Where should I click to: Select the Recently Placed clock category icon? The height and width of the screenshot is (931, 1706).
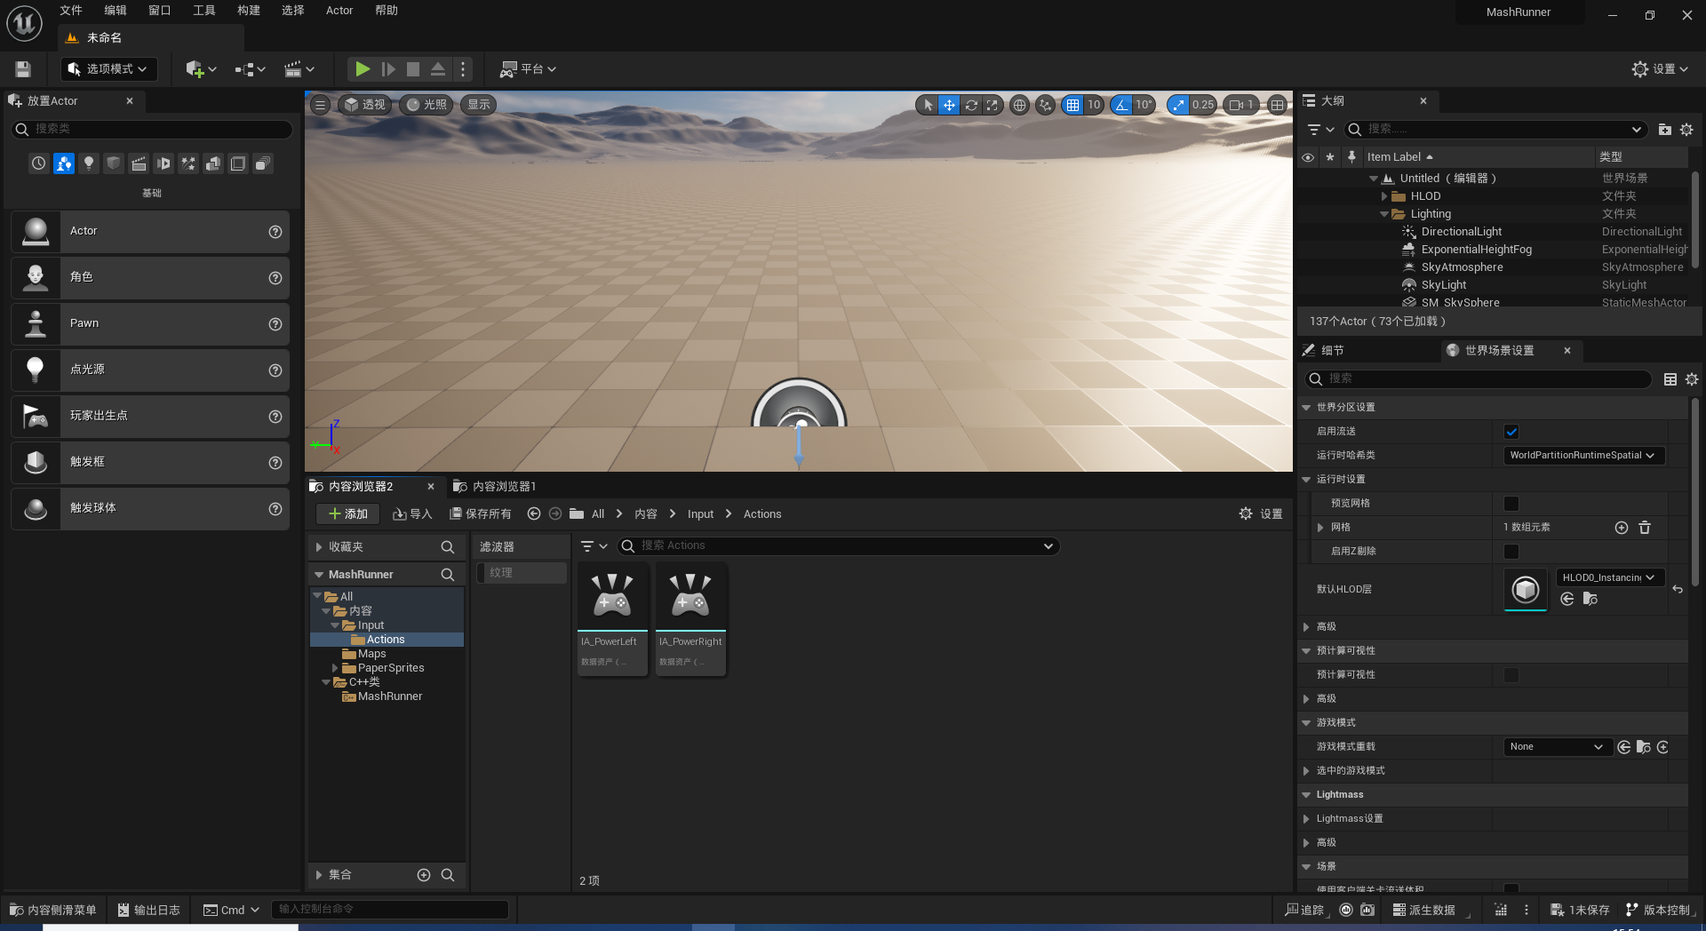(x=38, y=163)
